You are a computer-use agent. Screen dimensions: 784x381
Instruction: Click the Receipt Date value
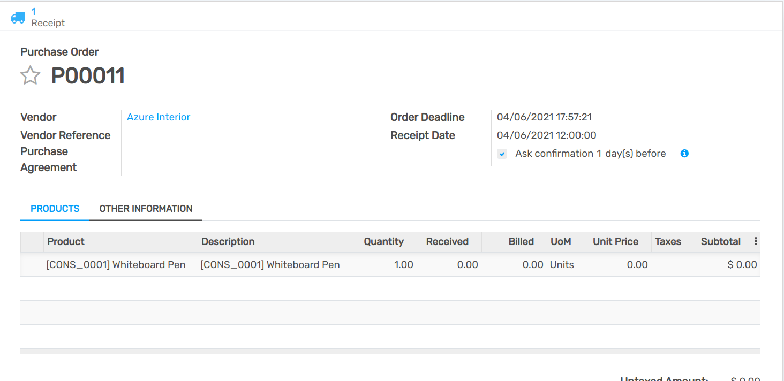(546, 135)
